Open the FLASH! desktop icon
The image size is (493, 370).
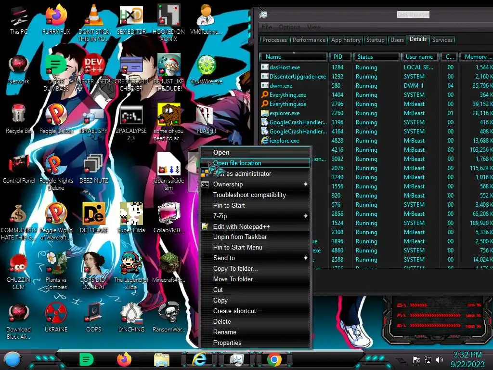[x=206, y=119]
